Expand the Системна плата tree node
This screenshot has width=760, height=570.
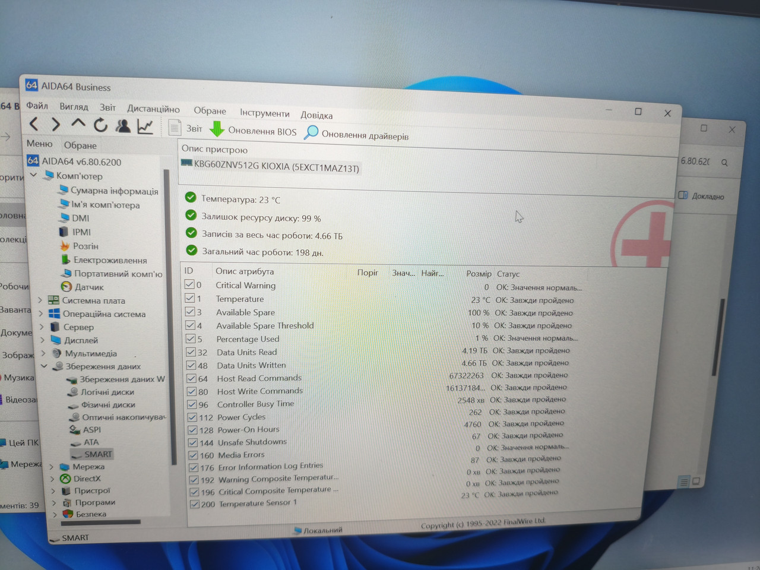[40, 300]
